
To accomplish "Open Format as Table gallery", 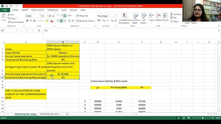I will click(x=135, y=19).
